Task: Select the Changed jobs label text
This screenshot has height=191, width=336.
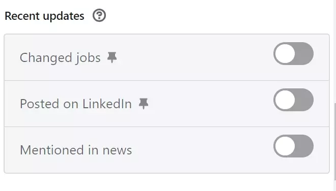Action: tap(60, 58)
